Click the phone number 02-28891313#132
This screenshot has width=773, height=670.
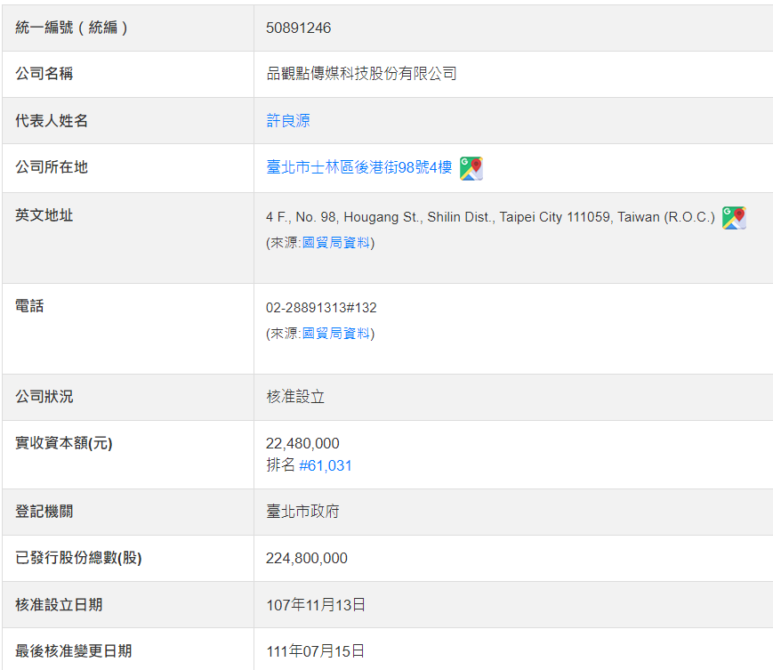click(x=321, y=308)
